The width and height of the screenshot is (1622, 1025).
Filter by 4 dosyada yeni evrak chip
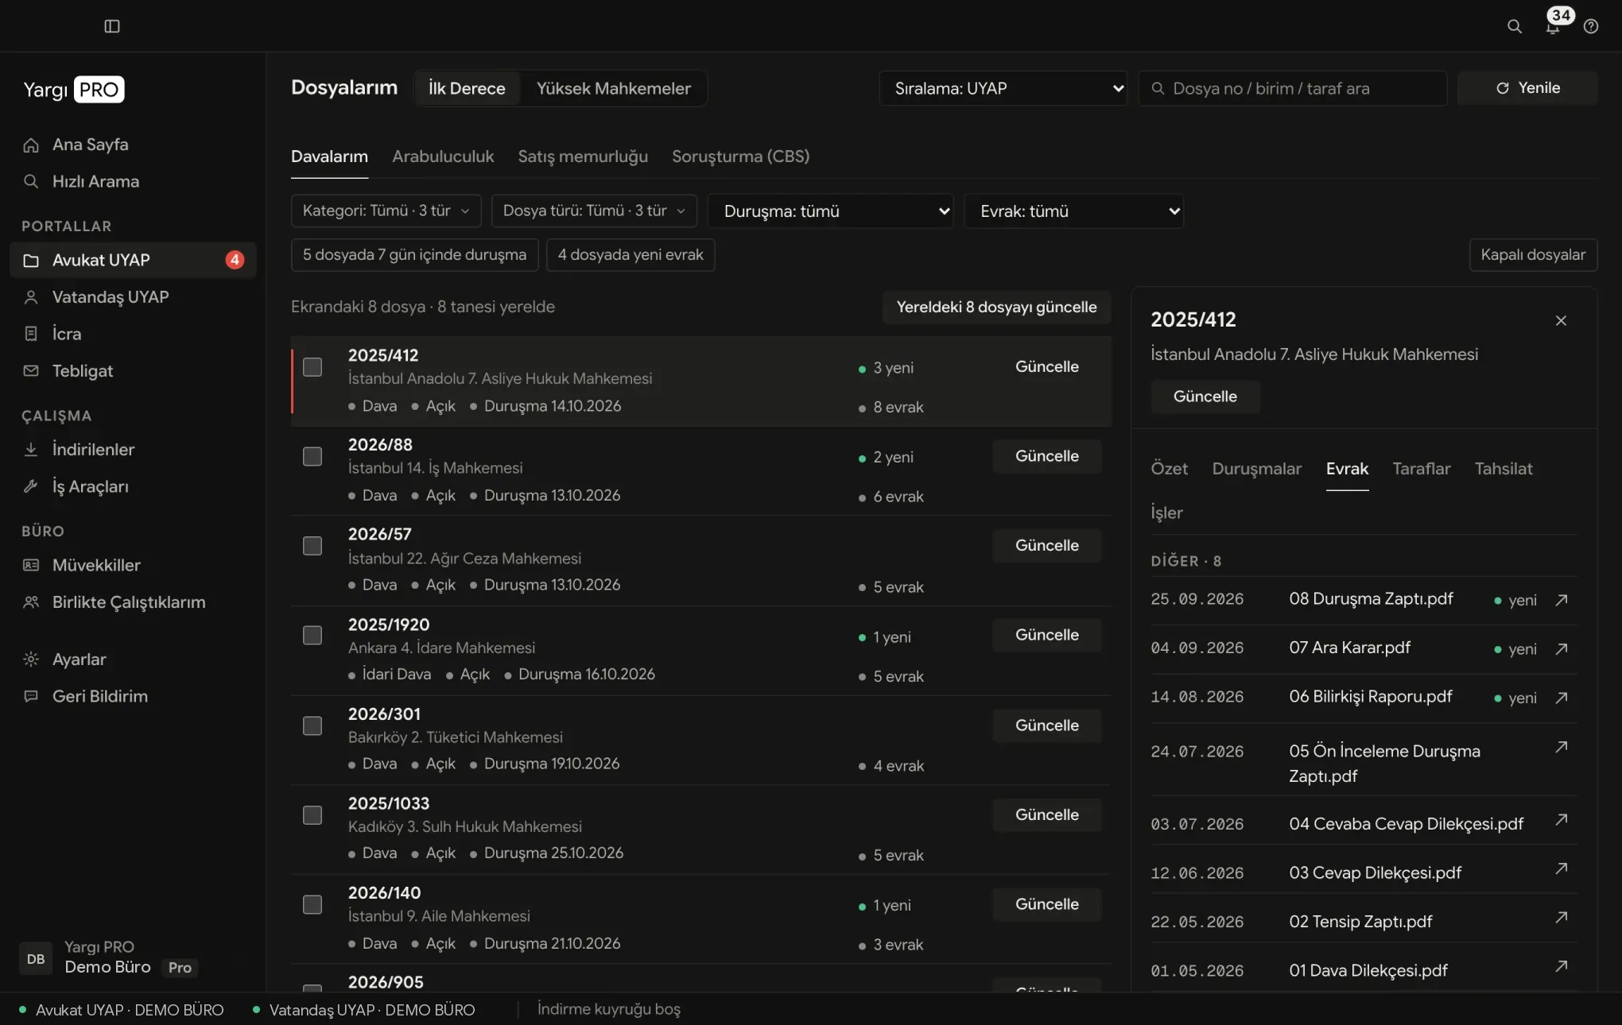tap(631, 255)
